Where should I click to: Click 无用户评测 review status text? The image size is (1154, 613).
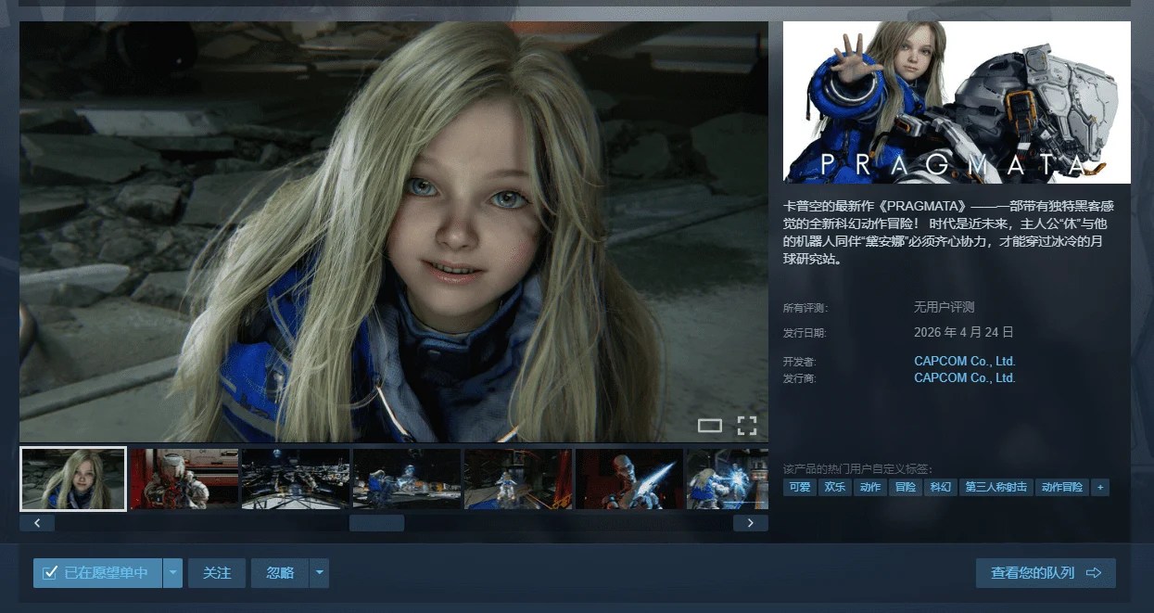click(945, 307)
